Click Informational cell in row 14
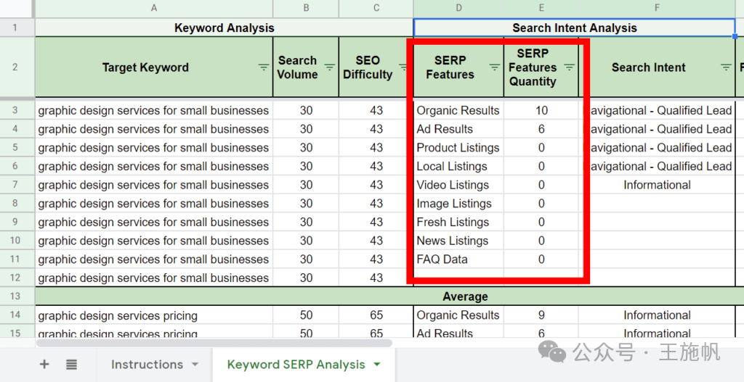 (657, 315)
